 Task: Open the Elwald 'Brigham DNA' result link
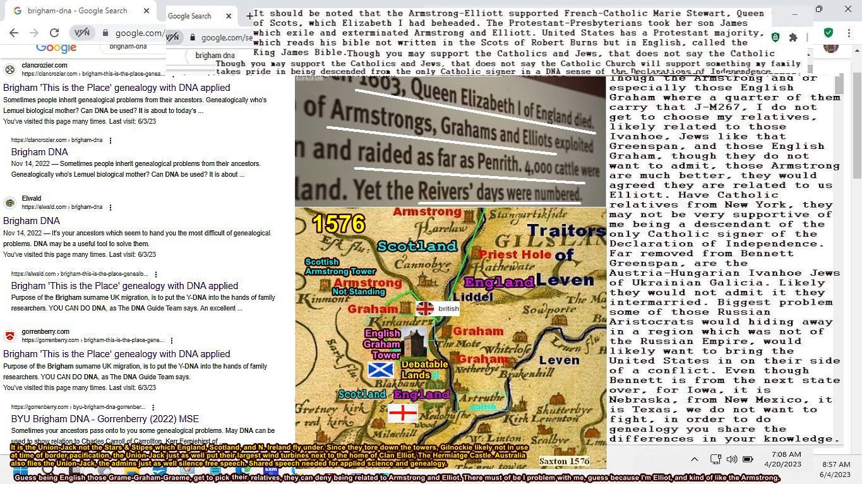point(32,221)
